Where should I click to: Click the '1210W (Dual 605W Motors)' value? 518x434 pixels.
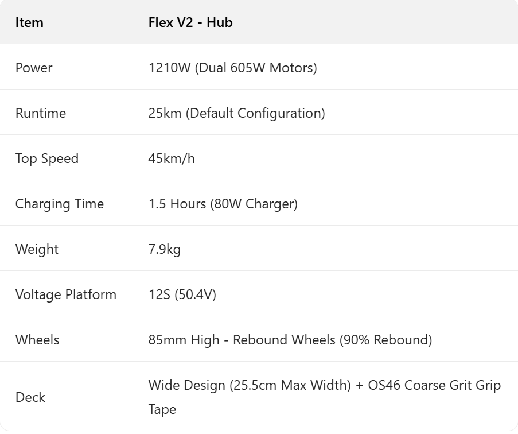[232, 68]
